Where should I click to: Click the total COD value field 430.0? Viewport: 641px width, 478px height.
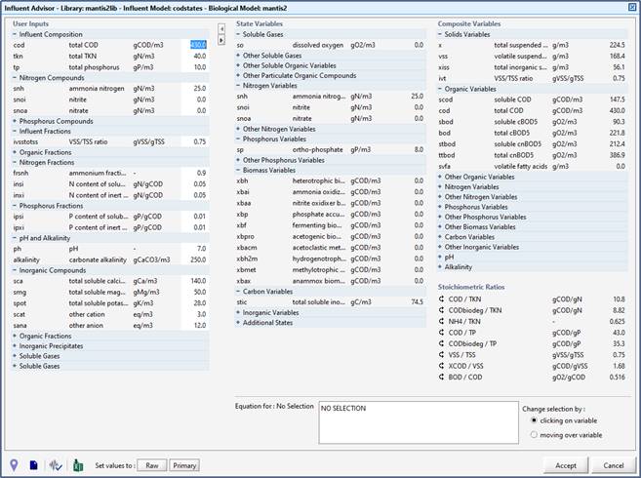(x=195, y=45)
